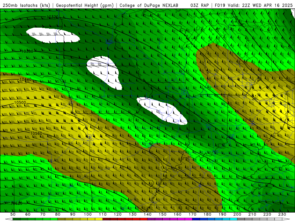Click the white isotach minimum beside the 10320 label
Screen dimensions: 295x221
pyautogui.click(x=53, y=35)
